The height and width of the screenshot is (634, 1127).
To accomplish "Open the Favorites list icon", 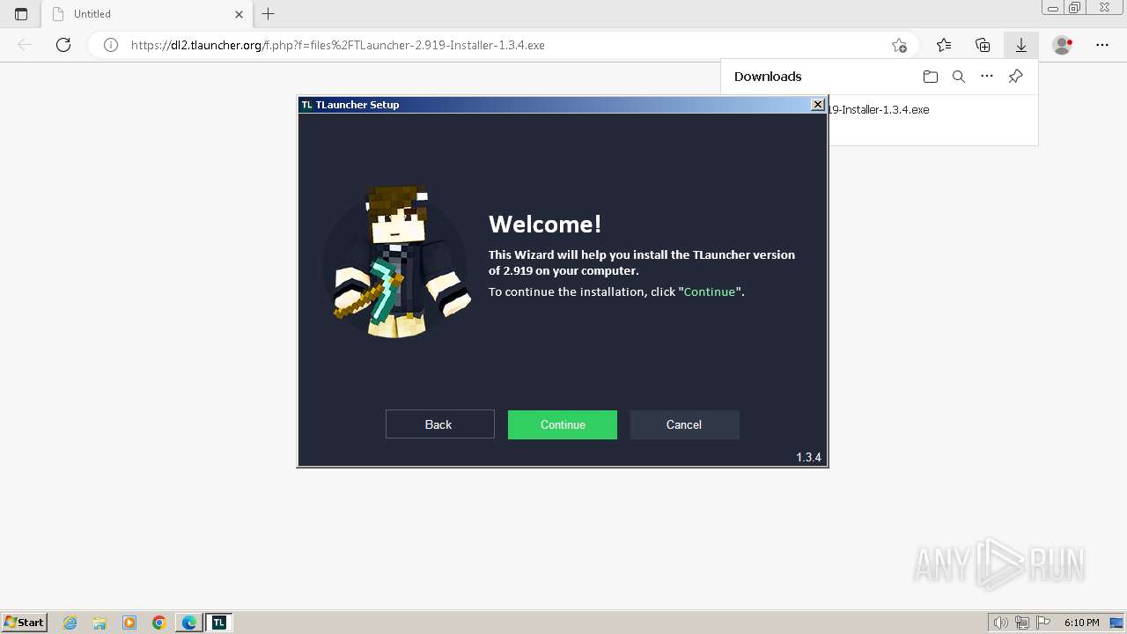I will 944,45.
